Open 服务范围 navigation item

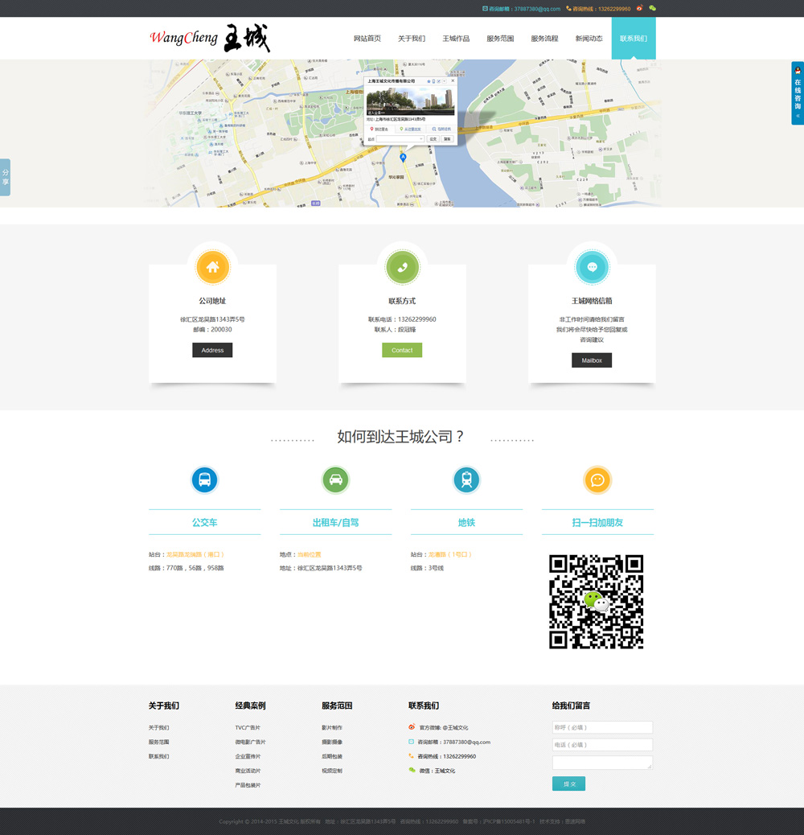pos(500,39)
